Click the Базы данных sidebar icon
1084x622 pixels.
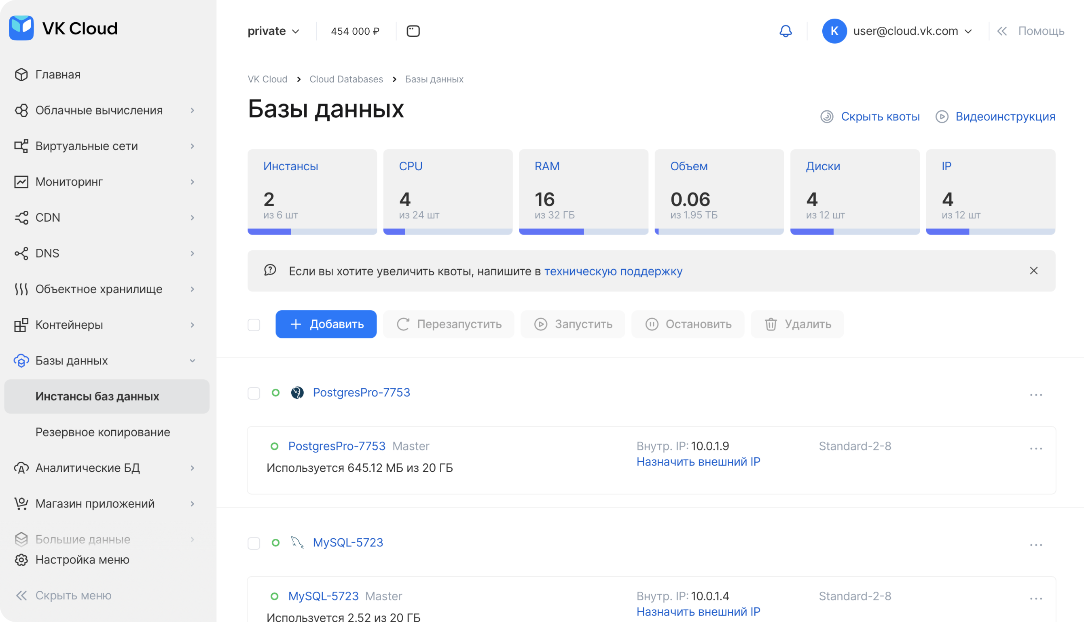coord(21,361)
